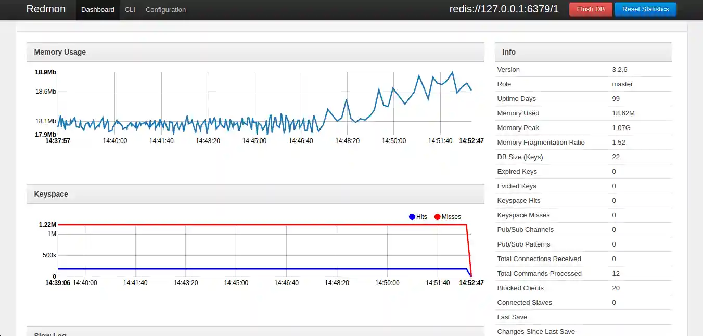
Task: Click the red Misses legend dot icon
Action: pyautogui.click(x=438, y=217)
